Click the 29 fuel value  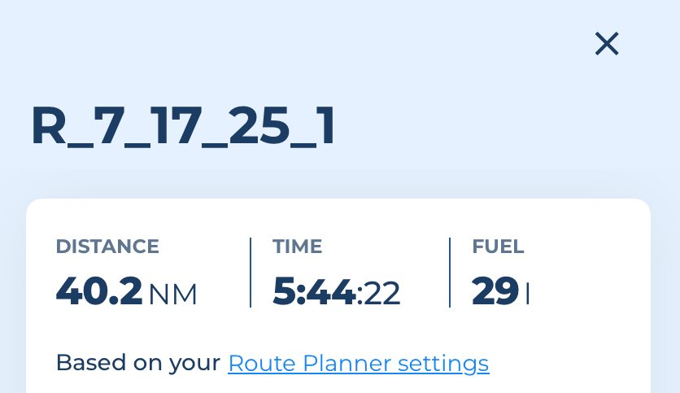(x=495, y=290)
